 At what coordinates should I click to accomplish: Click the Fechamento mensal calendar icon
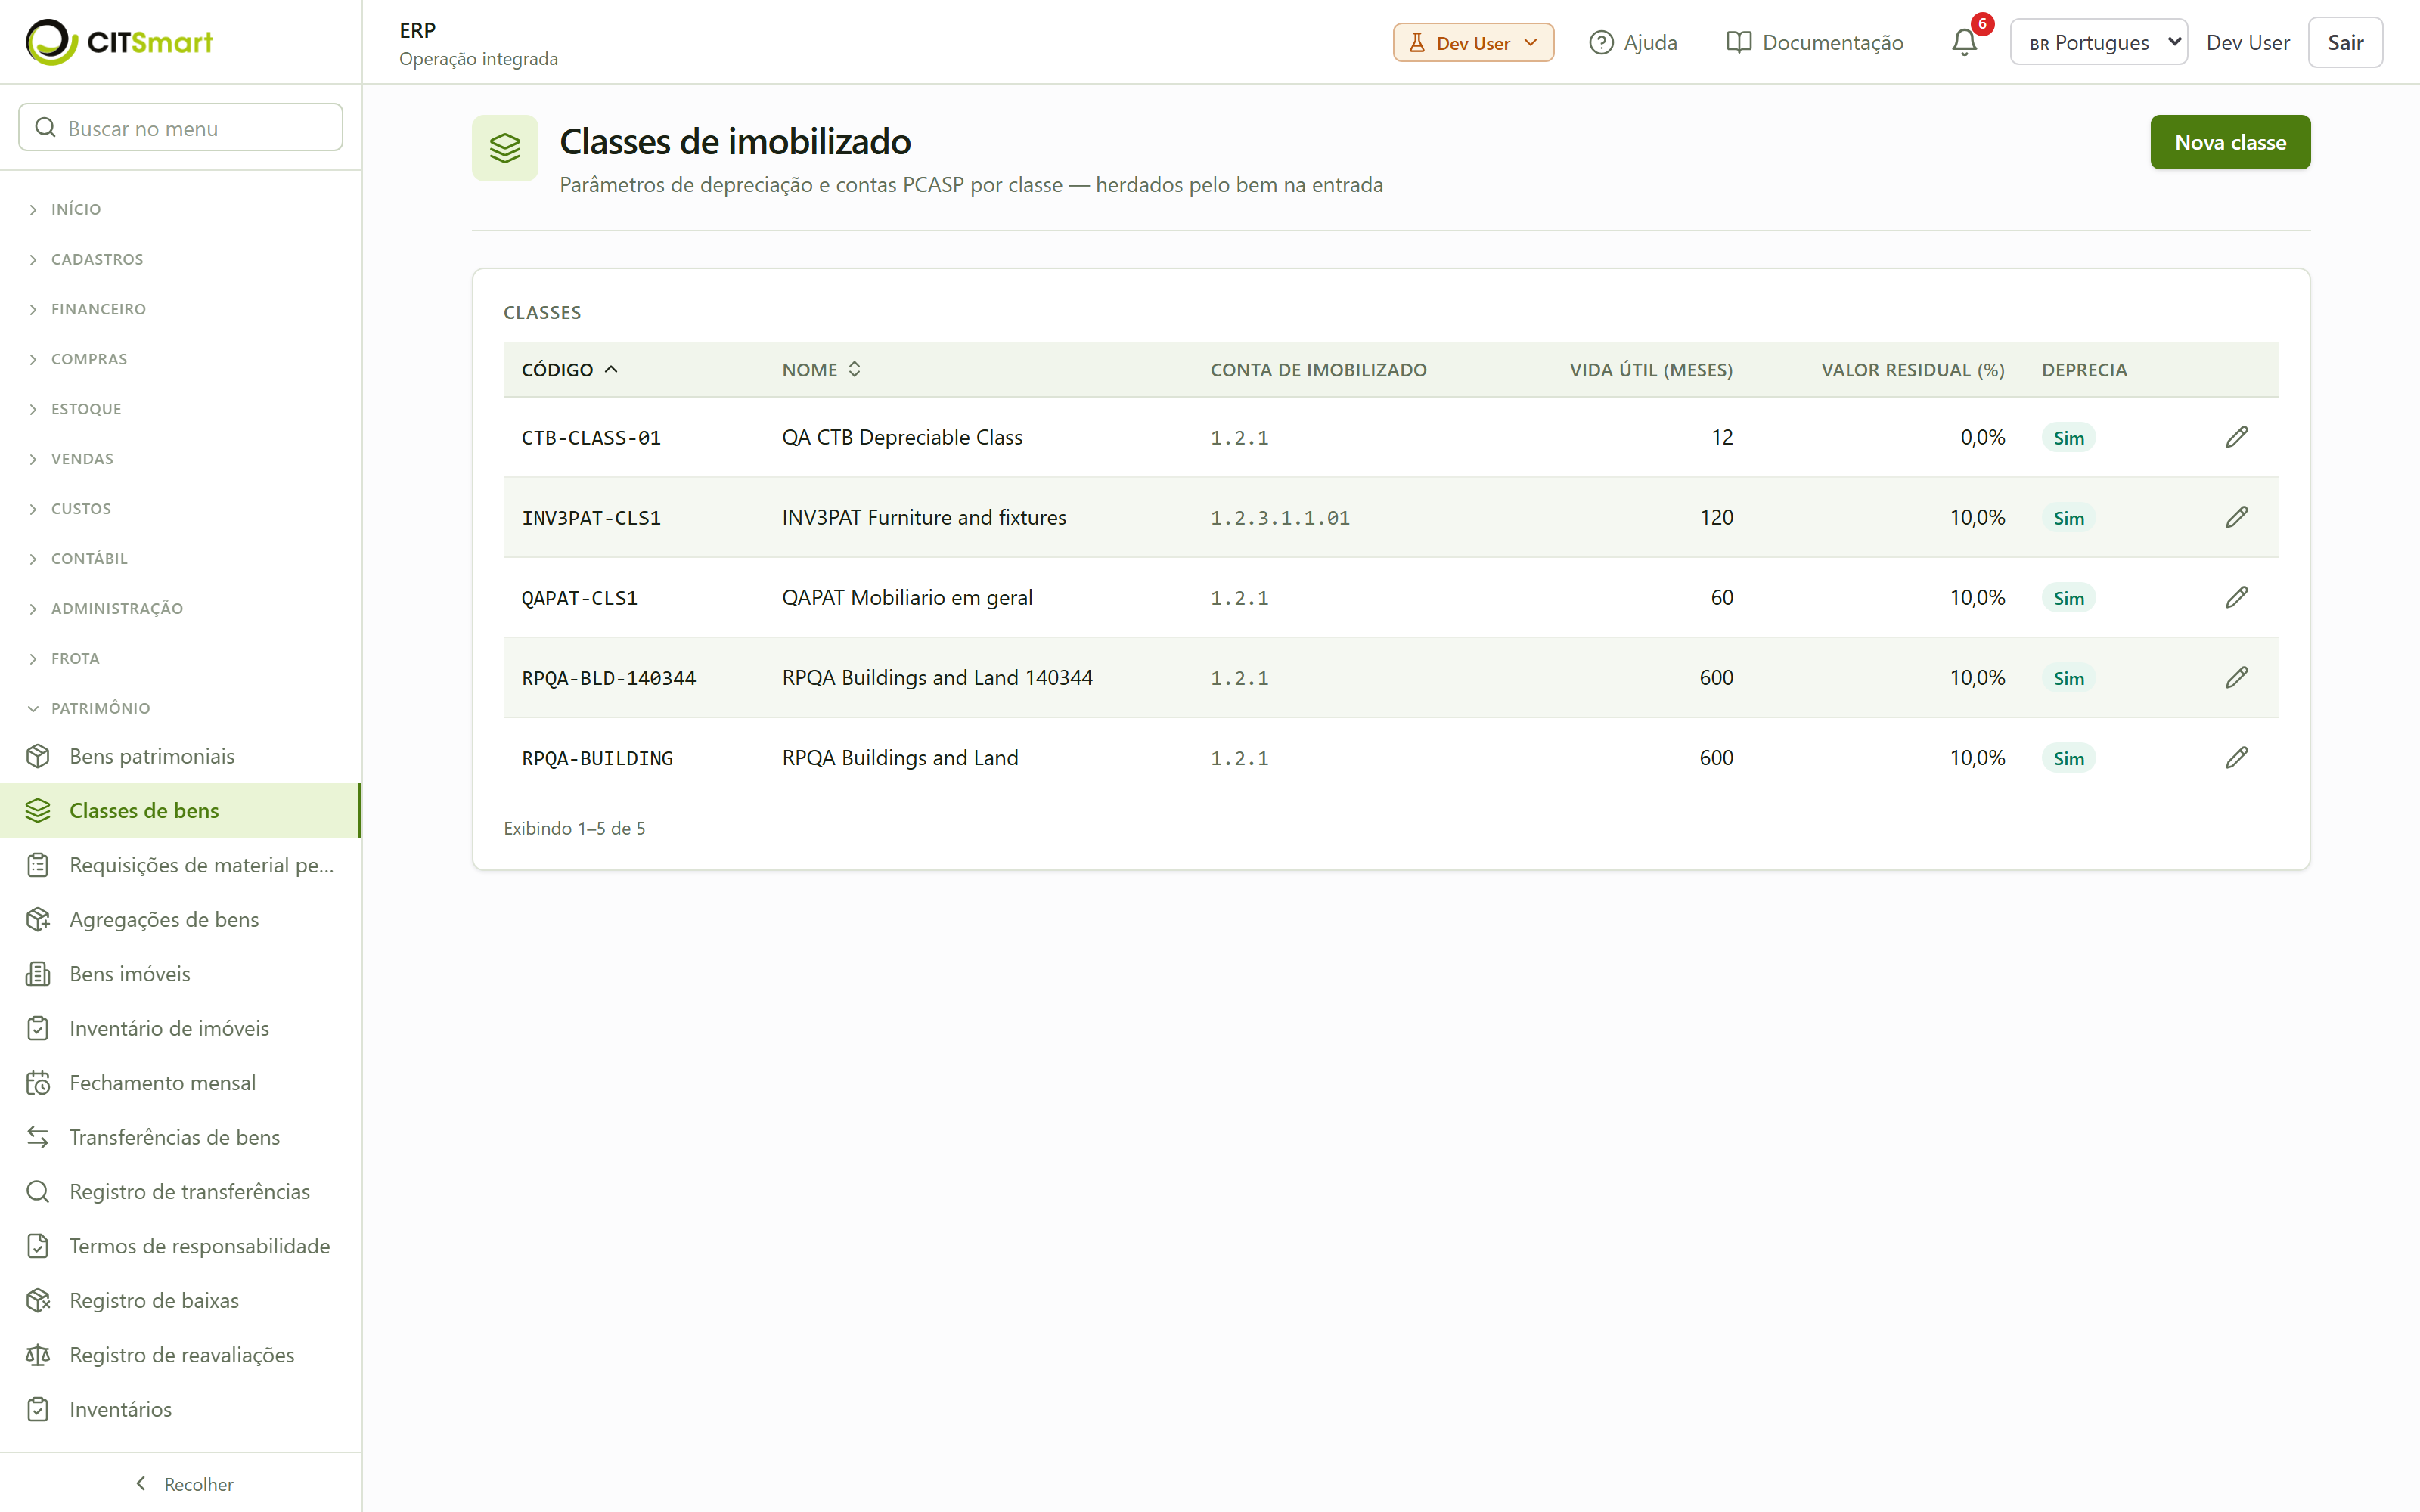[38, 1083]
